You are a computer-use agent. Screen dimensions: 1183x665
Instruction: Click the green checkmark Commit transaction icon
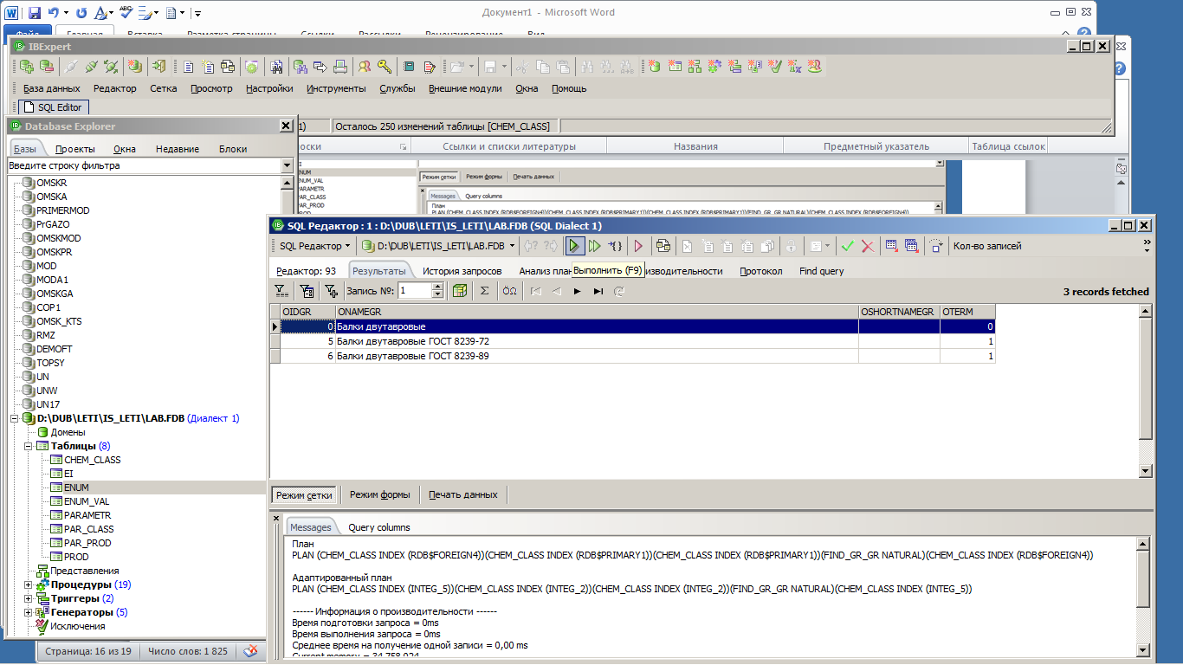click(847, 246)
